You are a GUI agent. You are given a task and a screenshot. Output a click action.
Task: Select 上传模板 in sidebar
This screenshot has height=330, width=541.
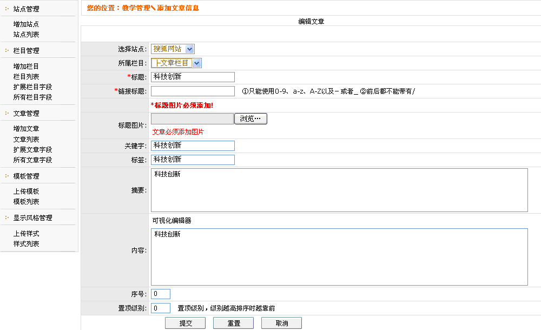pyautogui.click(x=26, y=192)
